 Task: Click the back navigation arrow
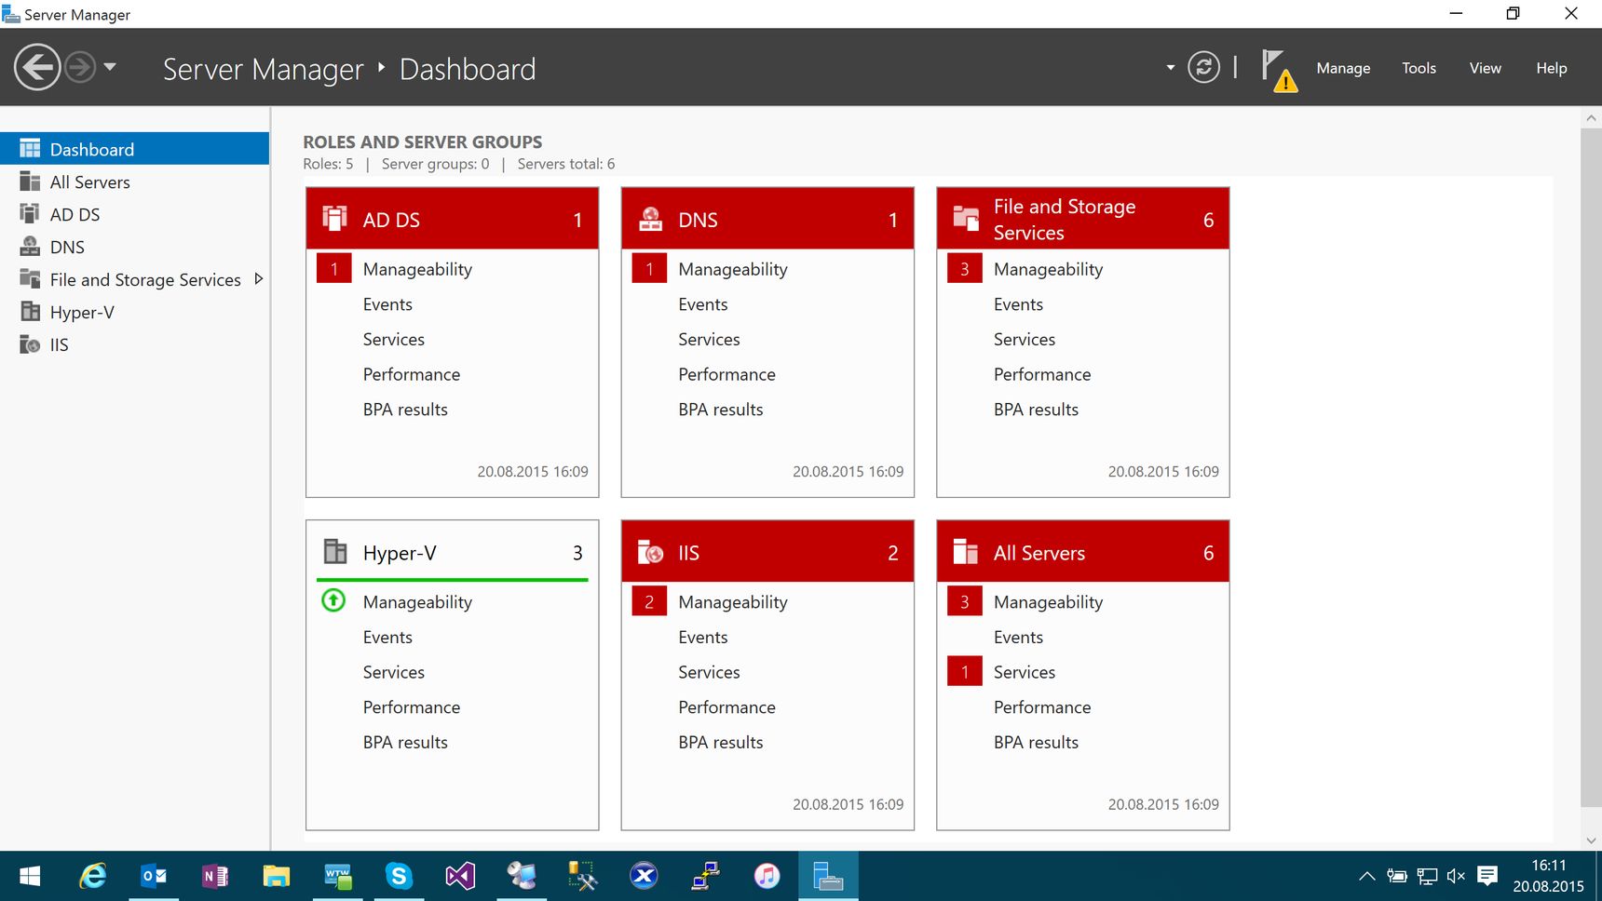pyautogui.click(x=37, y=67)
